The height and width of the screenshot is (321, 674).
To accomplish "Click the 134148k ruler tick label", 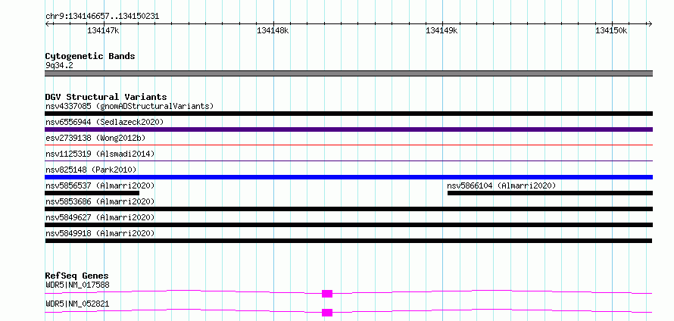I will tap(273, 30).
